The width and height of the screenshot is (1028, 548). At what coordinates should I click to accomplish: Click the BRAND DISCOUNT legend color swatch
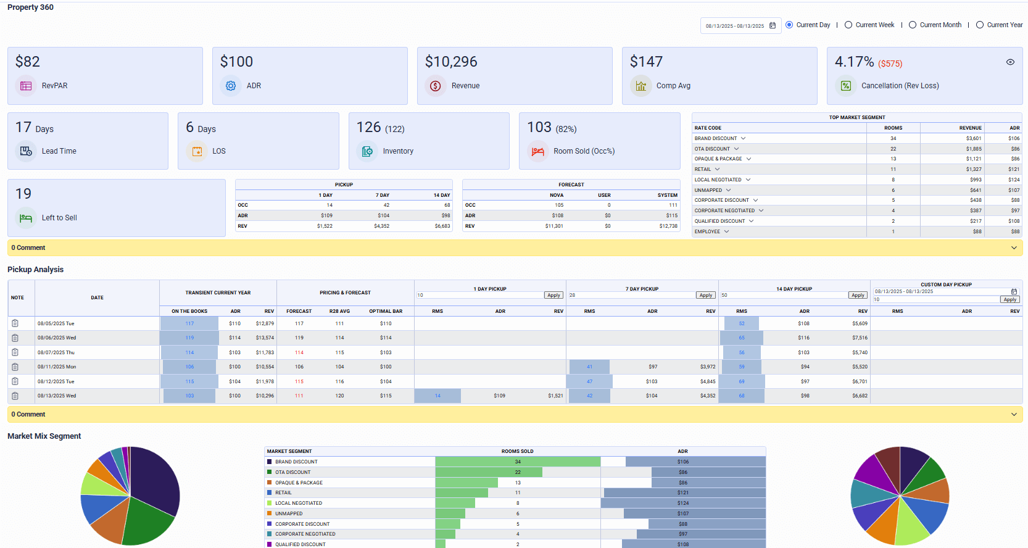pos(270,462)
